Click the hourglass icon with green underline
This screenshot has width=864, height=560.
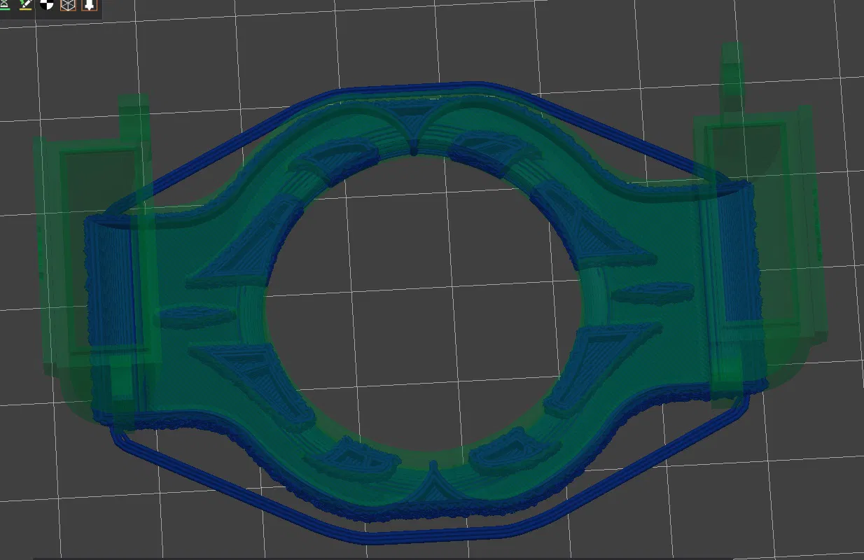[x=5, y=4]
